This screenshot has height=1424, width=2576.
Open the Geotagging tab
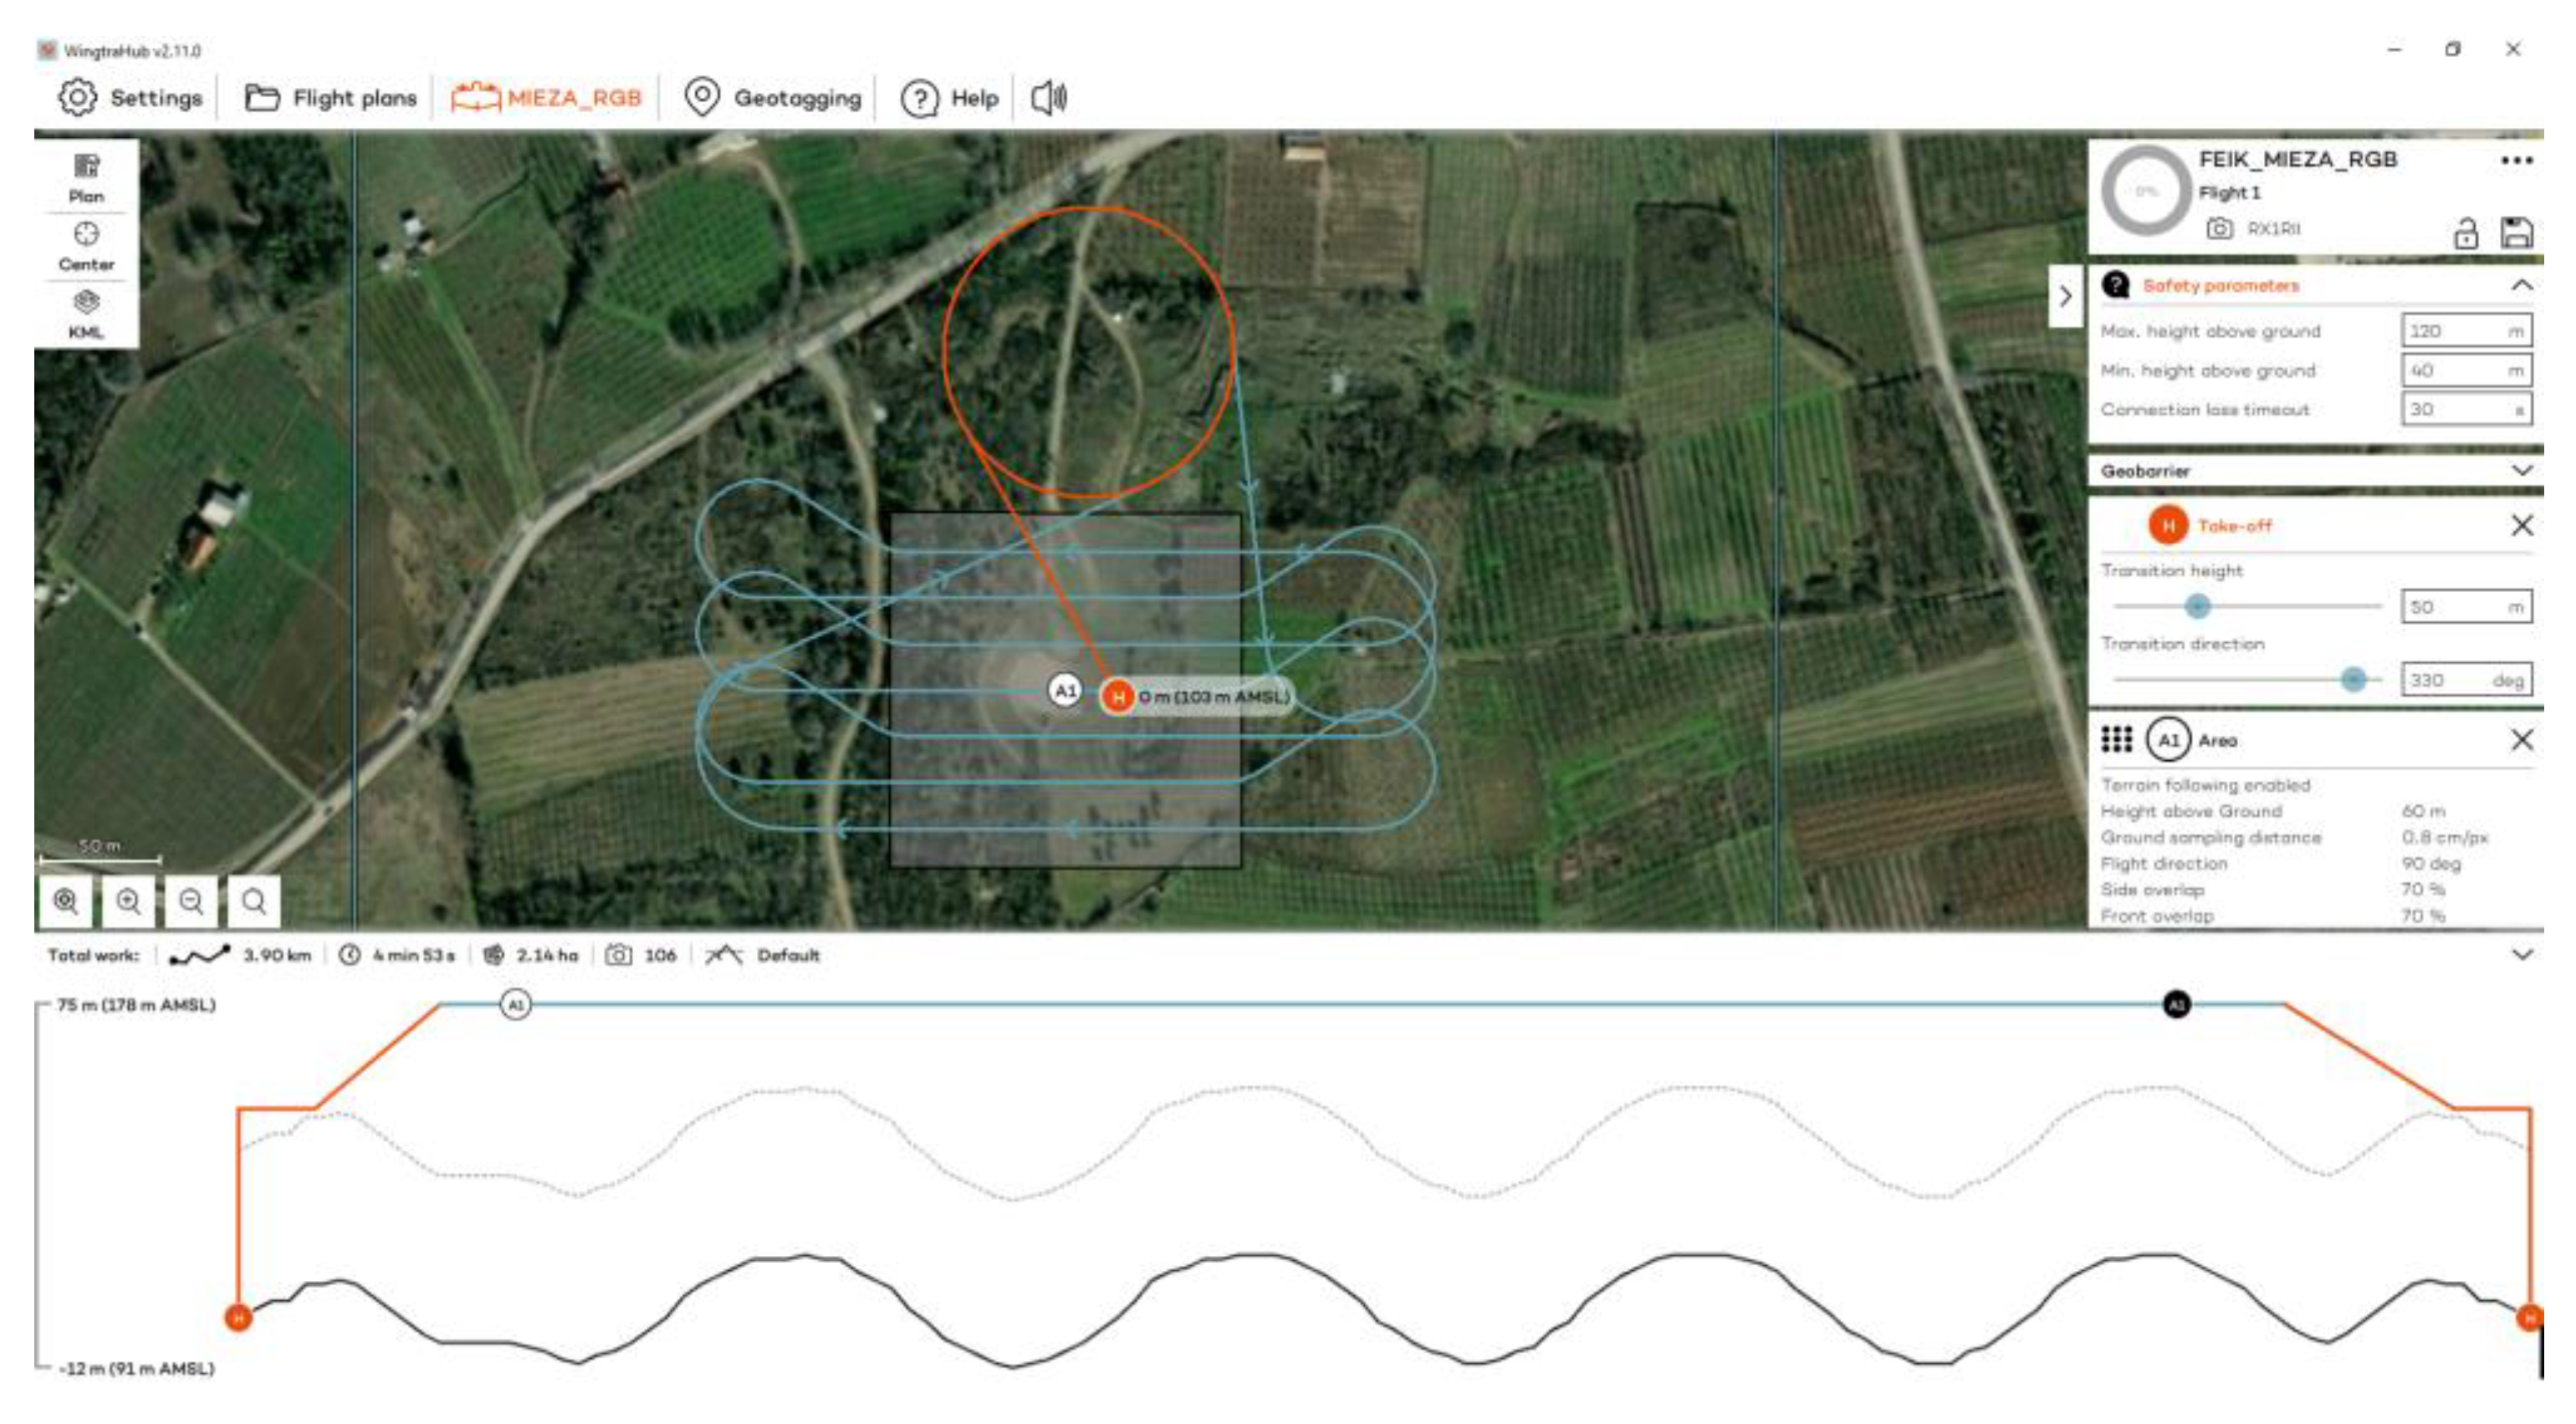coord(772,97)
